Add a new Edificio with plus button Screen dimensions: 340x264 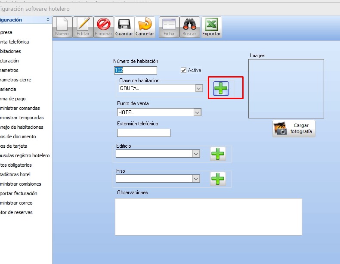click(x=218, y=154)
